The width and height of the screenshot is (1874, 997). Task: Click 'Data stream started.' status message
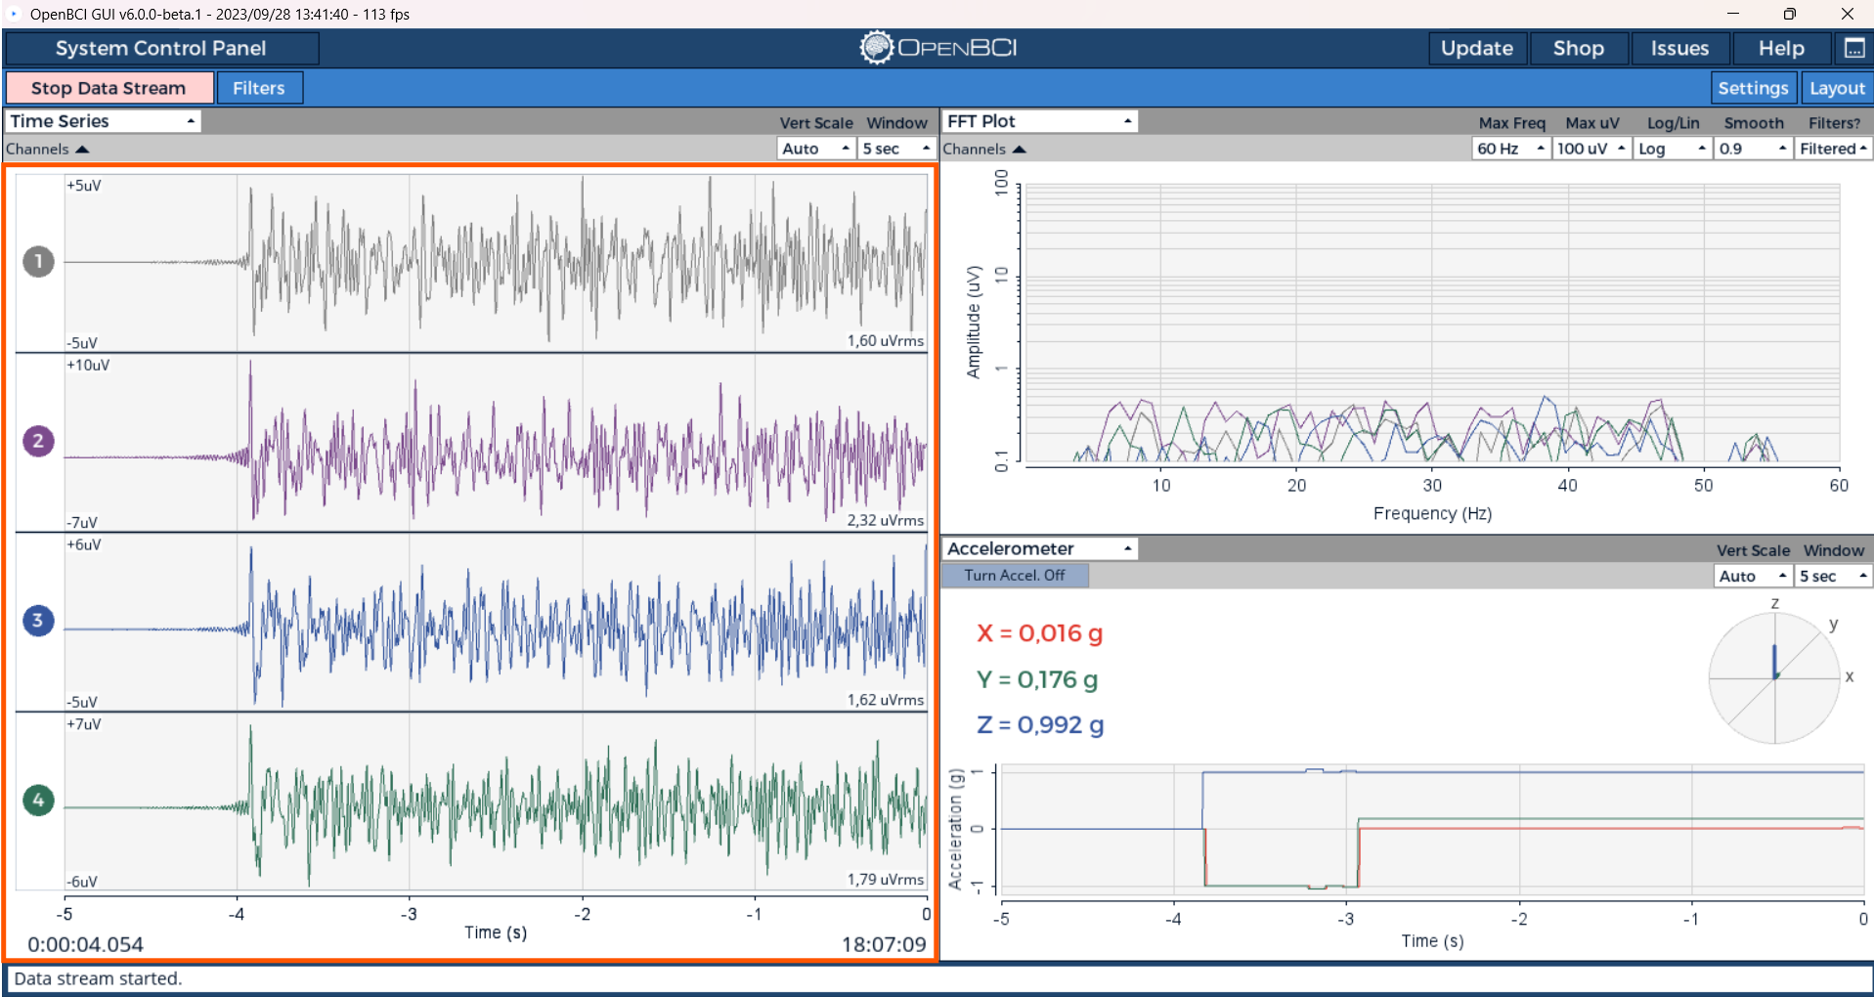click(x=98, y=978)
